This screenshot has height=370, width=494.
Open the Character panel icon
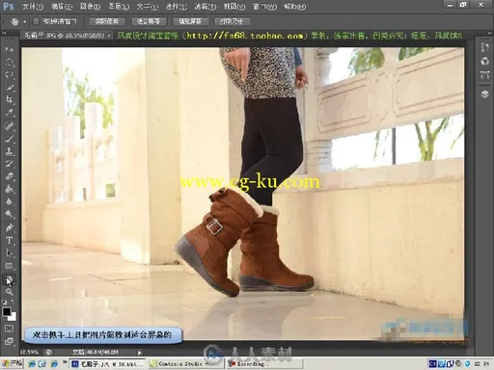[x=485, y=75]
